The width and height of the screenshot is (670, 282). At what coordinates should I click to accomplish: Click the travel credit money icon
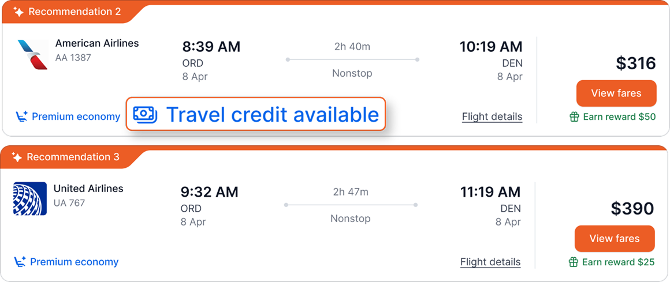[145, 115]
